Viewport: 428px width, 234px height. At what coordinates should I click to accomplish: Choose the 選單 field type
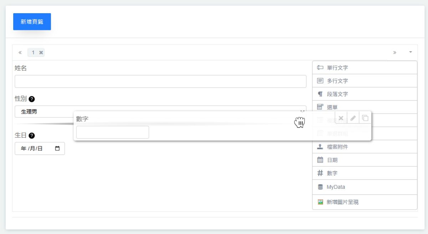(x=332, y=107)
